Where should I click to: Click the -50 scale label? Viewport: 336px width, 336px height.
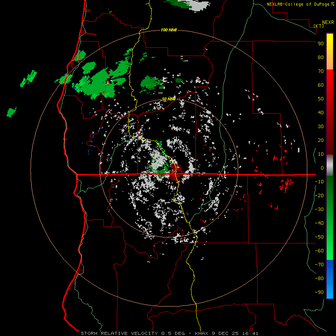[319, 237]
